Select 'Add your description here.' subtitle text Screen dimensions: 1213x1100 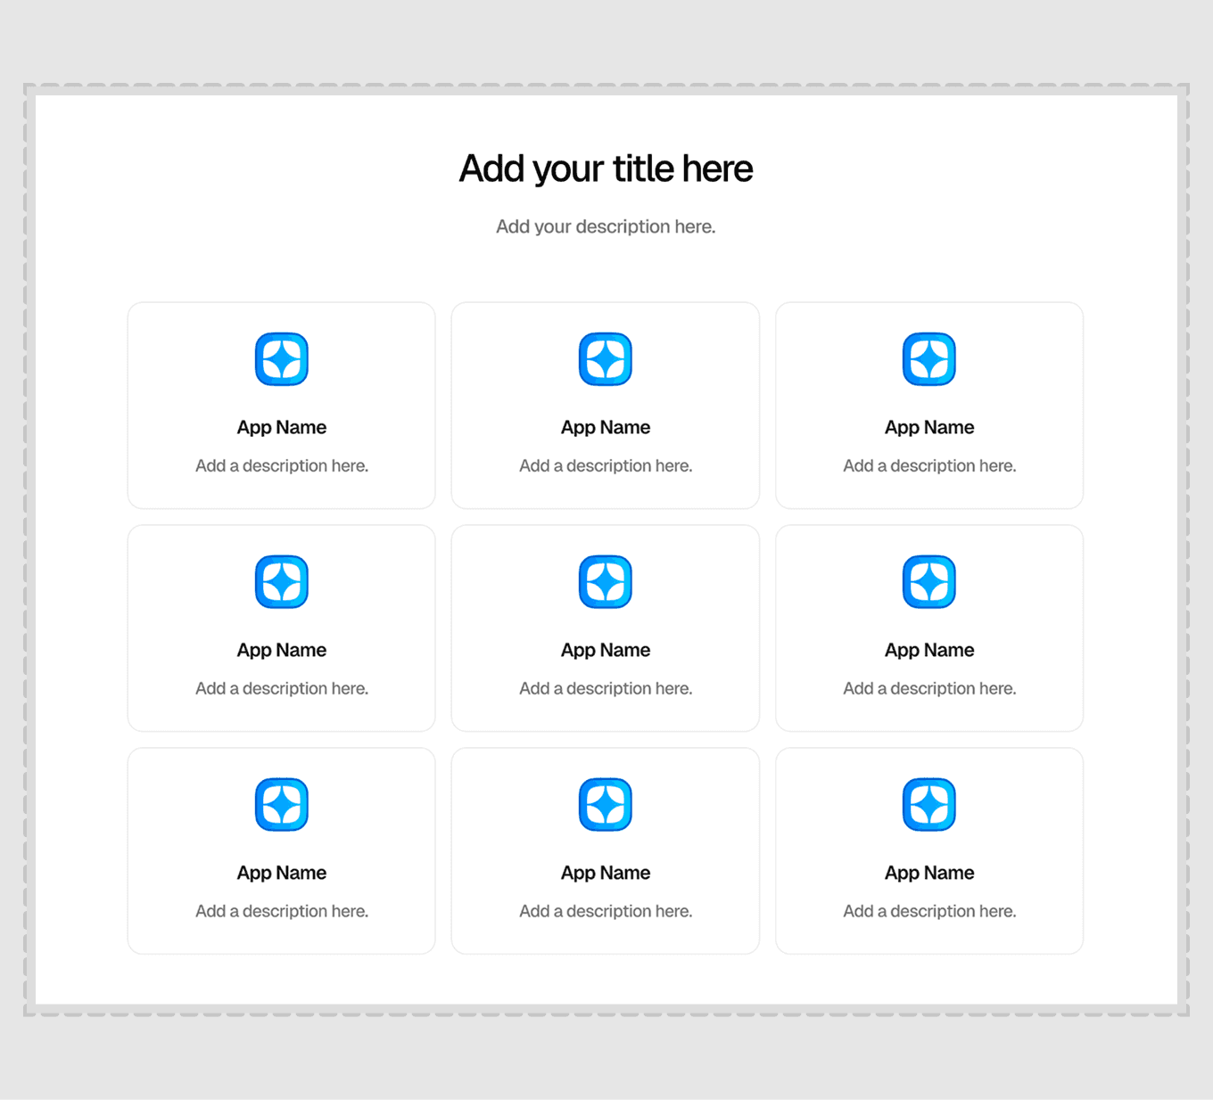[606, 226]
